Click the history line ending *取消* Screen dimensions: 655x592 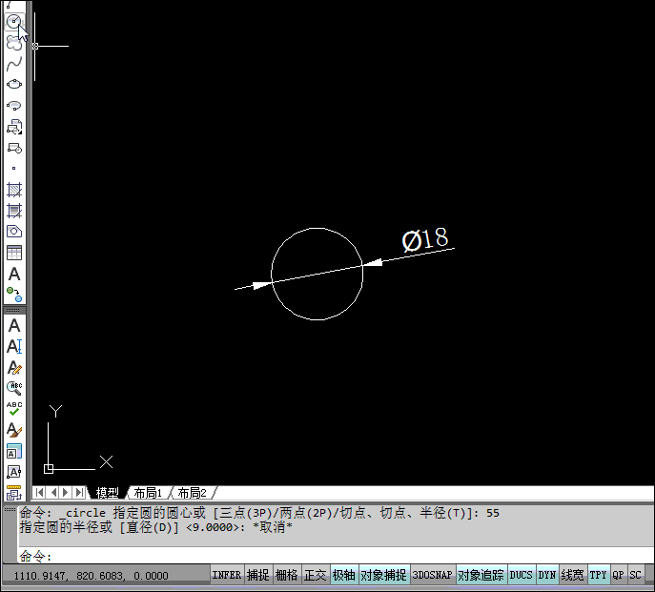coord(155,527)
